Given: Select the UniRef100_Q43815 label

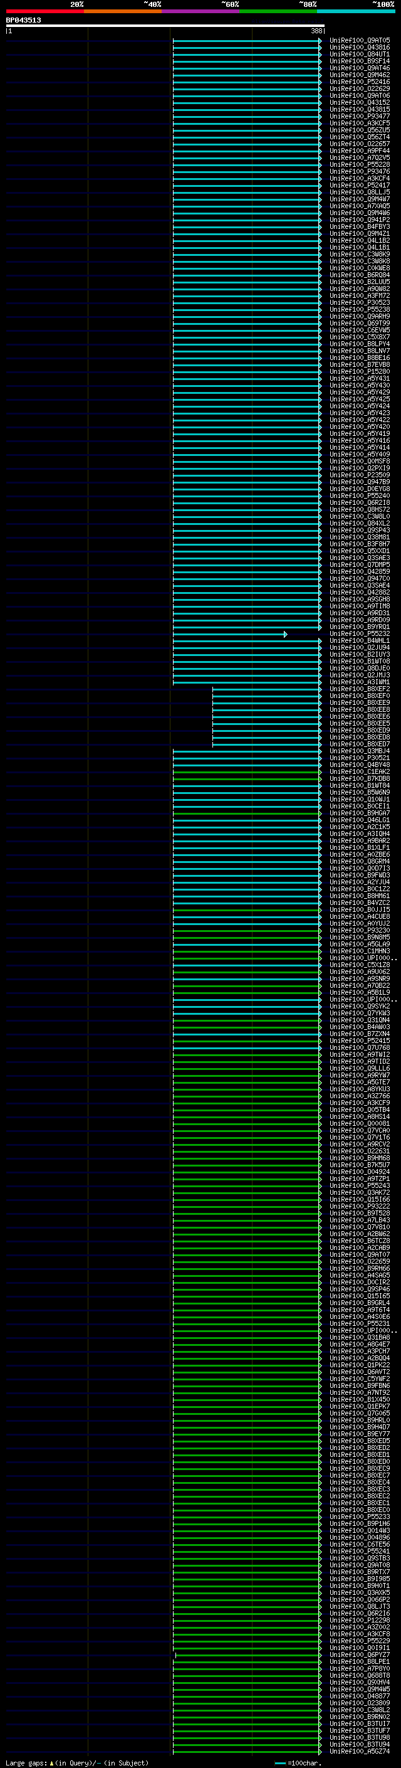Looking at the screenshot, I should [359, 109].
